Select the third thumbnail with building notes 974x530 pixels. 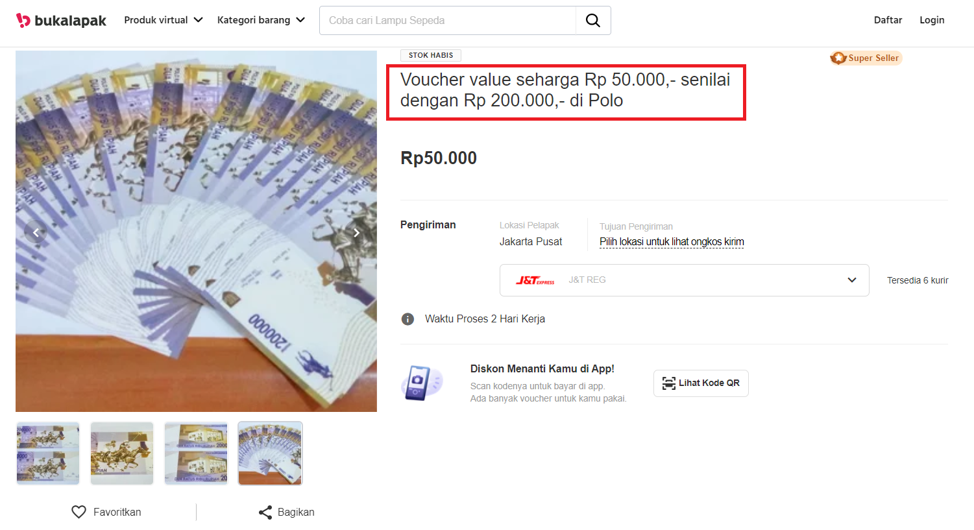click(196, 453)
